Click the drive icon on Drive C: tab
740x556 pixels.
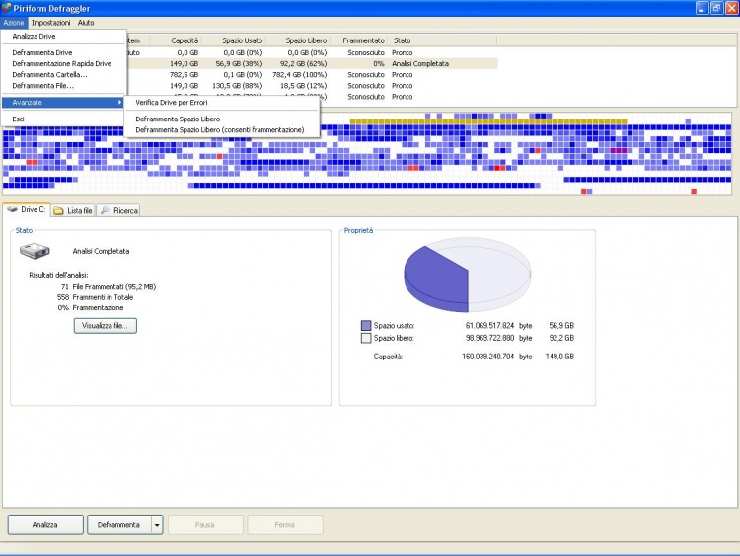12,209
